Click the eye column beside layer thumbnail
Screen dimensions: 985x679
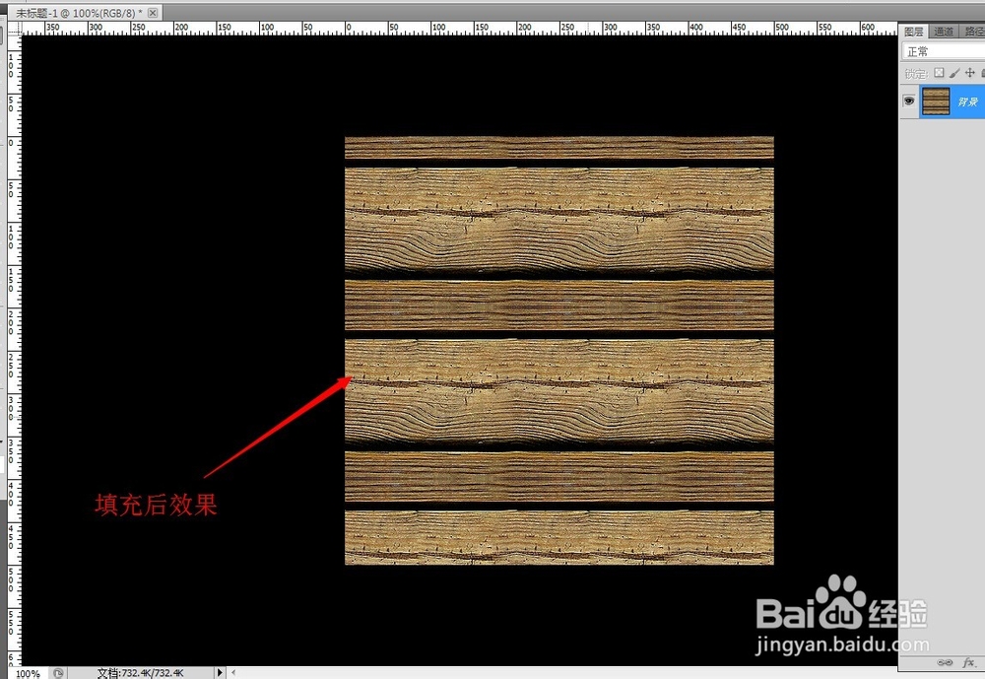tap(908, 101)
